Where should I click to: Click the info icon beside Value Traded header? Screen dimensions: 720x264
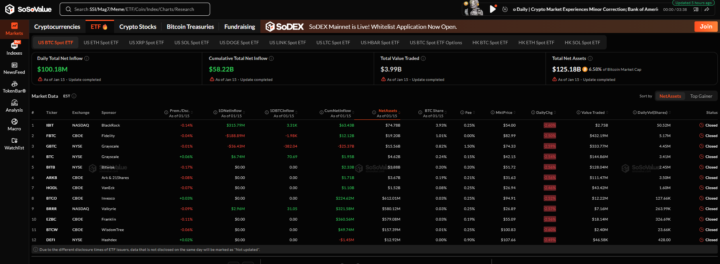tap(579, 112)
